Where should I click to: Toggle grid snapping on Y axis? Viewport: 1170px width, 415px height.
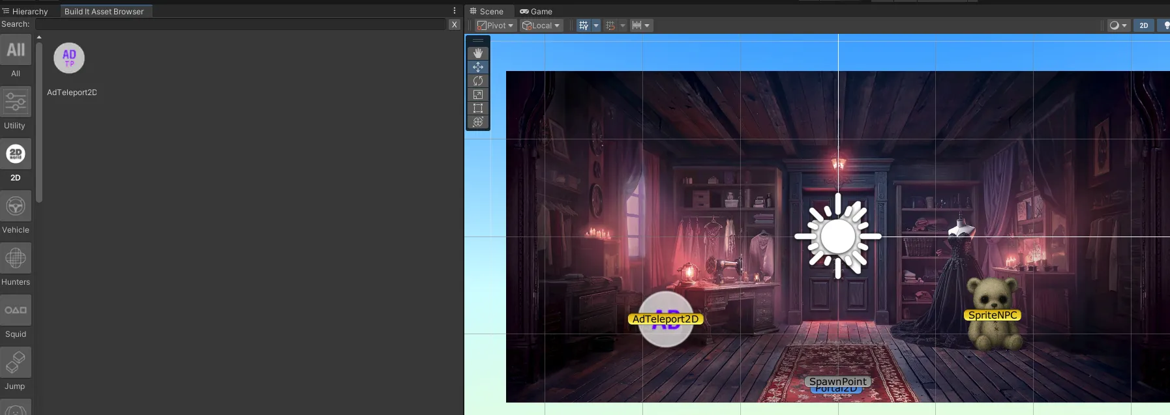pyautogui.click(x=584, y=25)
